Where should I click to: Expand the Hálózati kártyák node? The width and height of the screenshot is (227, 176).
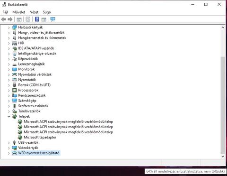(9, 28)
